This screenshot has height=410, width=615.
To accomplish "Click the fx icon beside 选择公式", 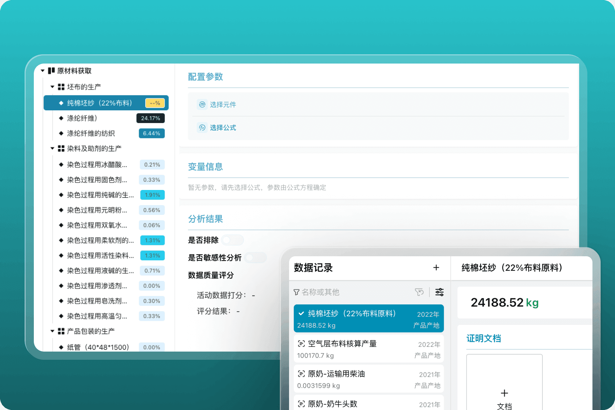I will pos(202,127).
